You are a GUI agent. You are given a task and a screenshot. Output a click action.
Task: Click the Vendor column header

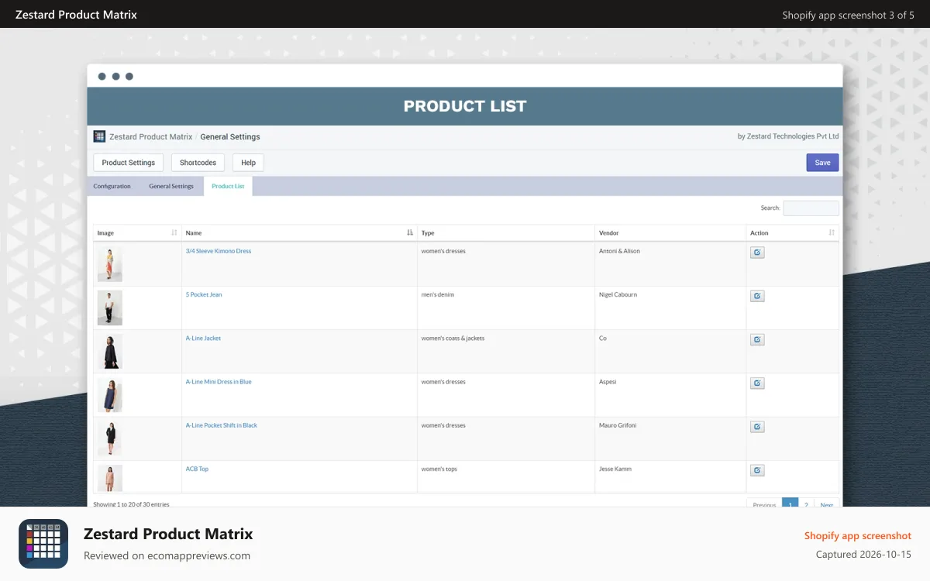670,232
